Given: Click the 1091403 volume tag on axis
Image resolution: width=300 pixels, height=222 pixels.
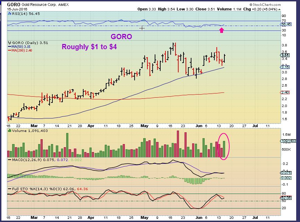Looking at the screenshot, I should (x=289, y=141).
